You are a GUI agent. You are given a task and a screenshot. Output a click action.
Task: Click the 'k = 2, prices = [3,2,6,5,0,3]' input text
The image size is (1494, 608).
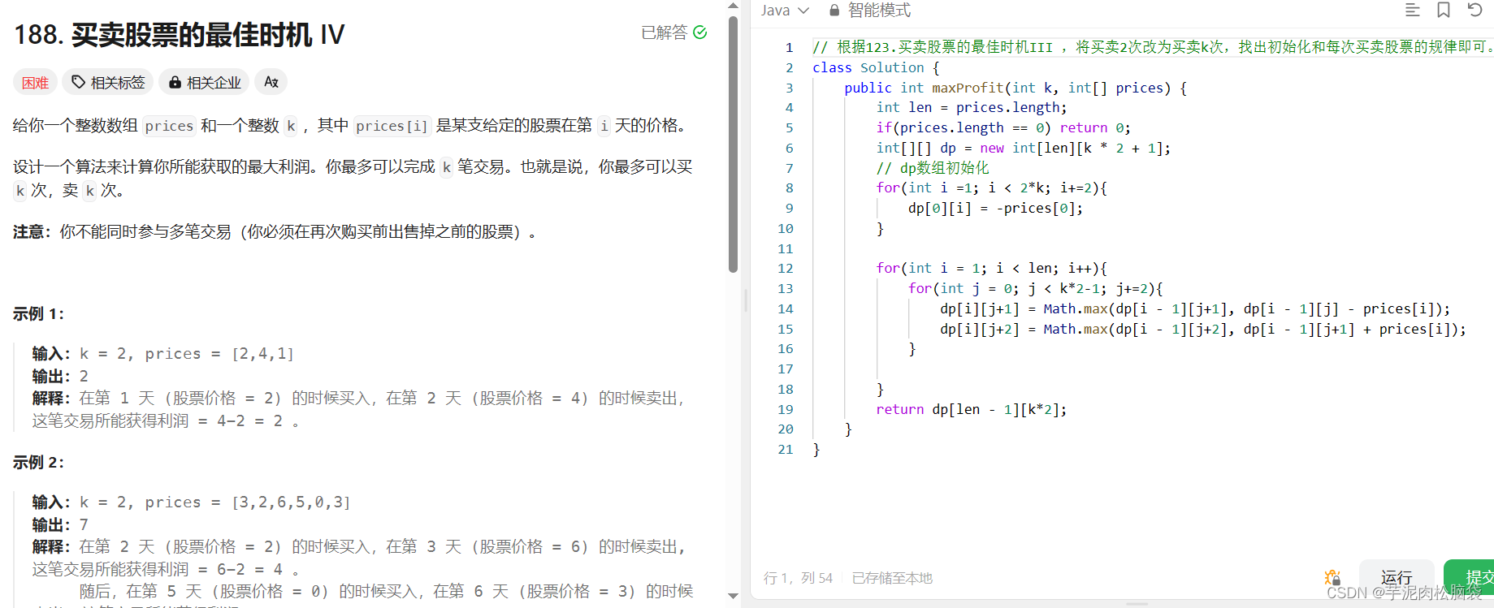pos(215,502)
